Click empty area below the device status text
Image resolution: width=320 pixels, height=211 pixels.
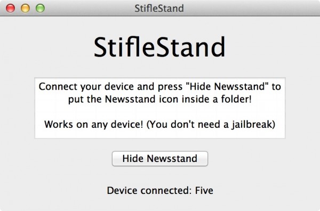[160, 203]
